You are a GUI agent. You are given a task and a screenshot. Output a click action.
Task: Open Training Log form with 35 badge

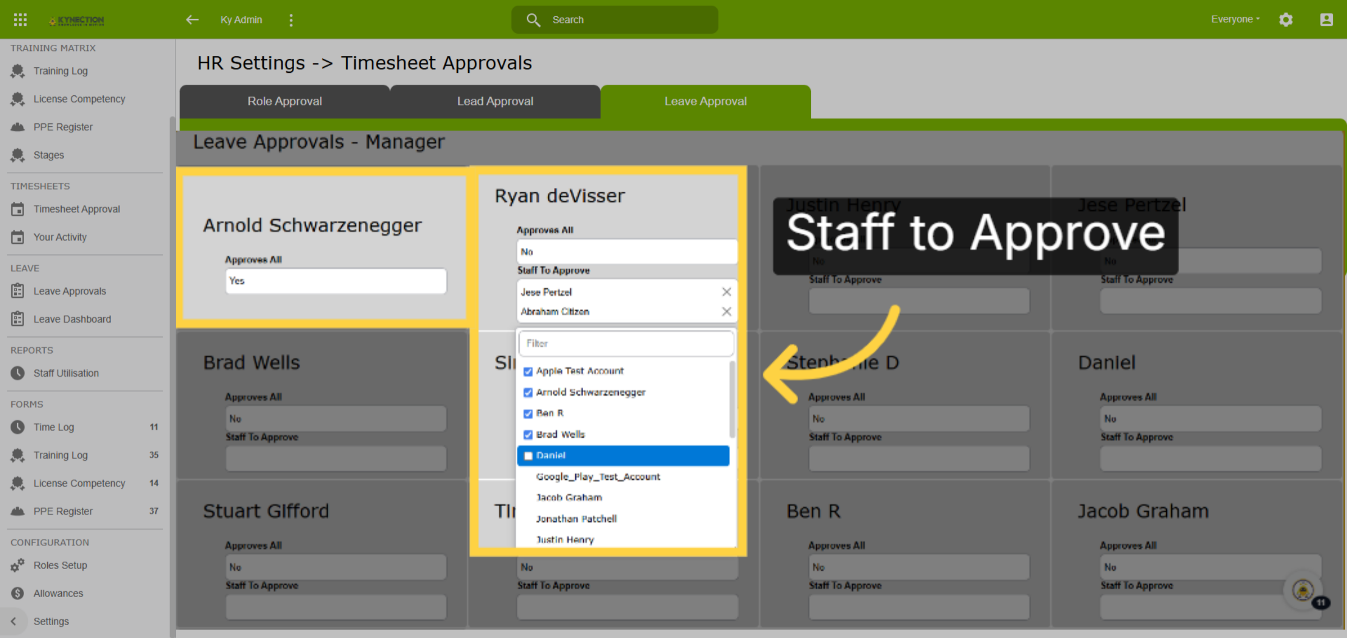[85, 455]
